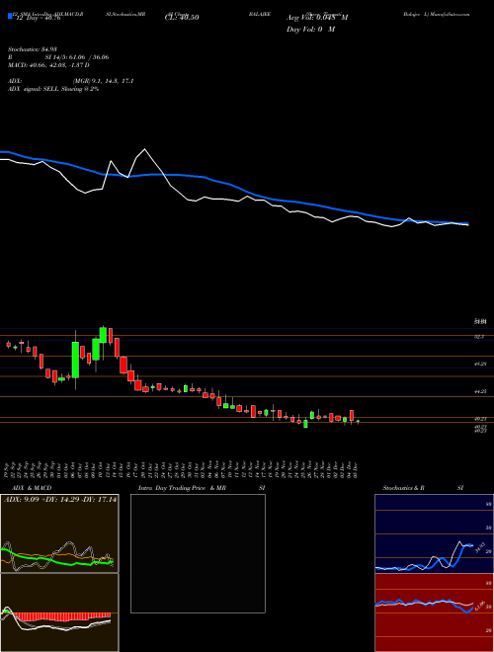Click the RSI 14/3 values line

[x=58, y=57]
